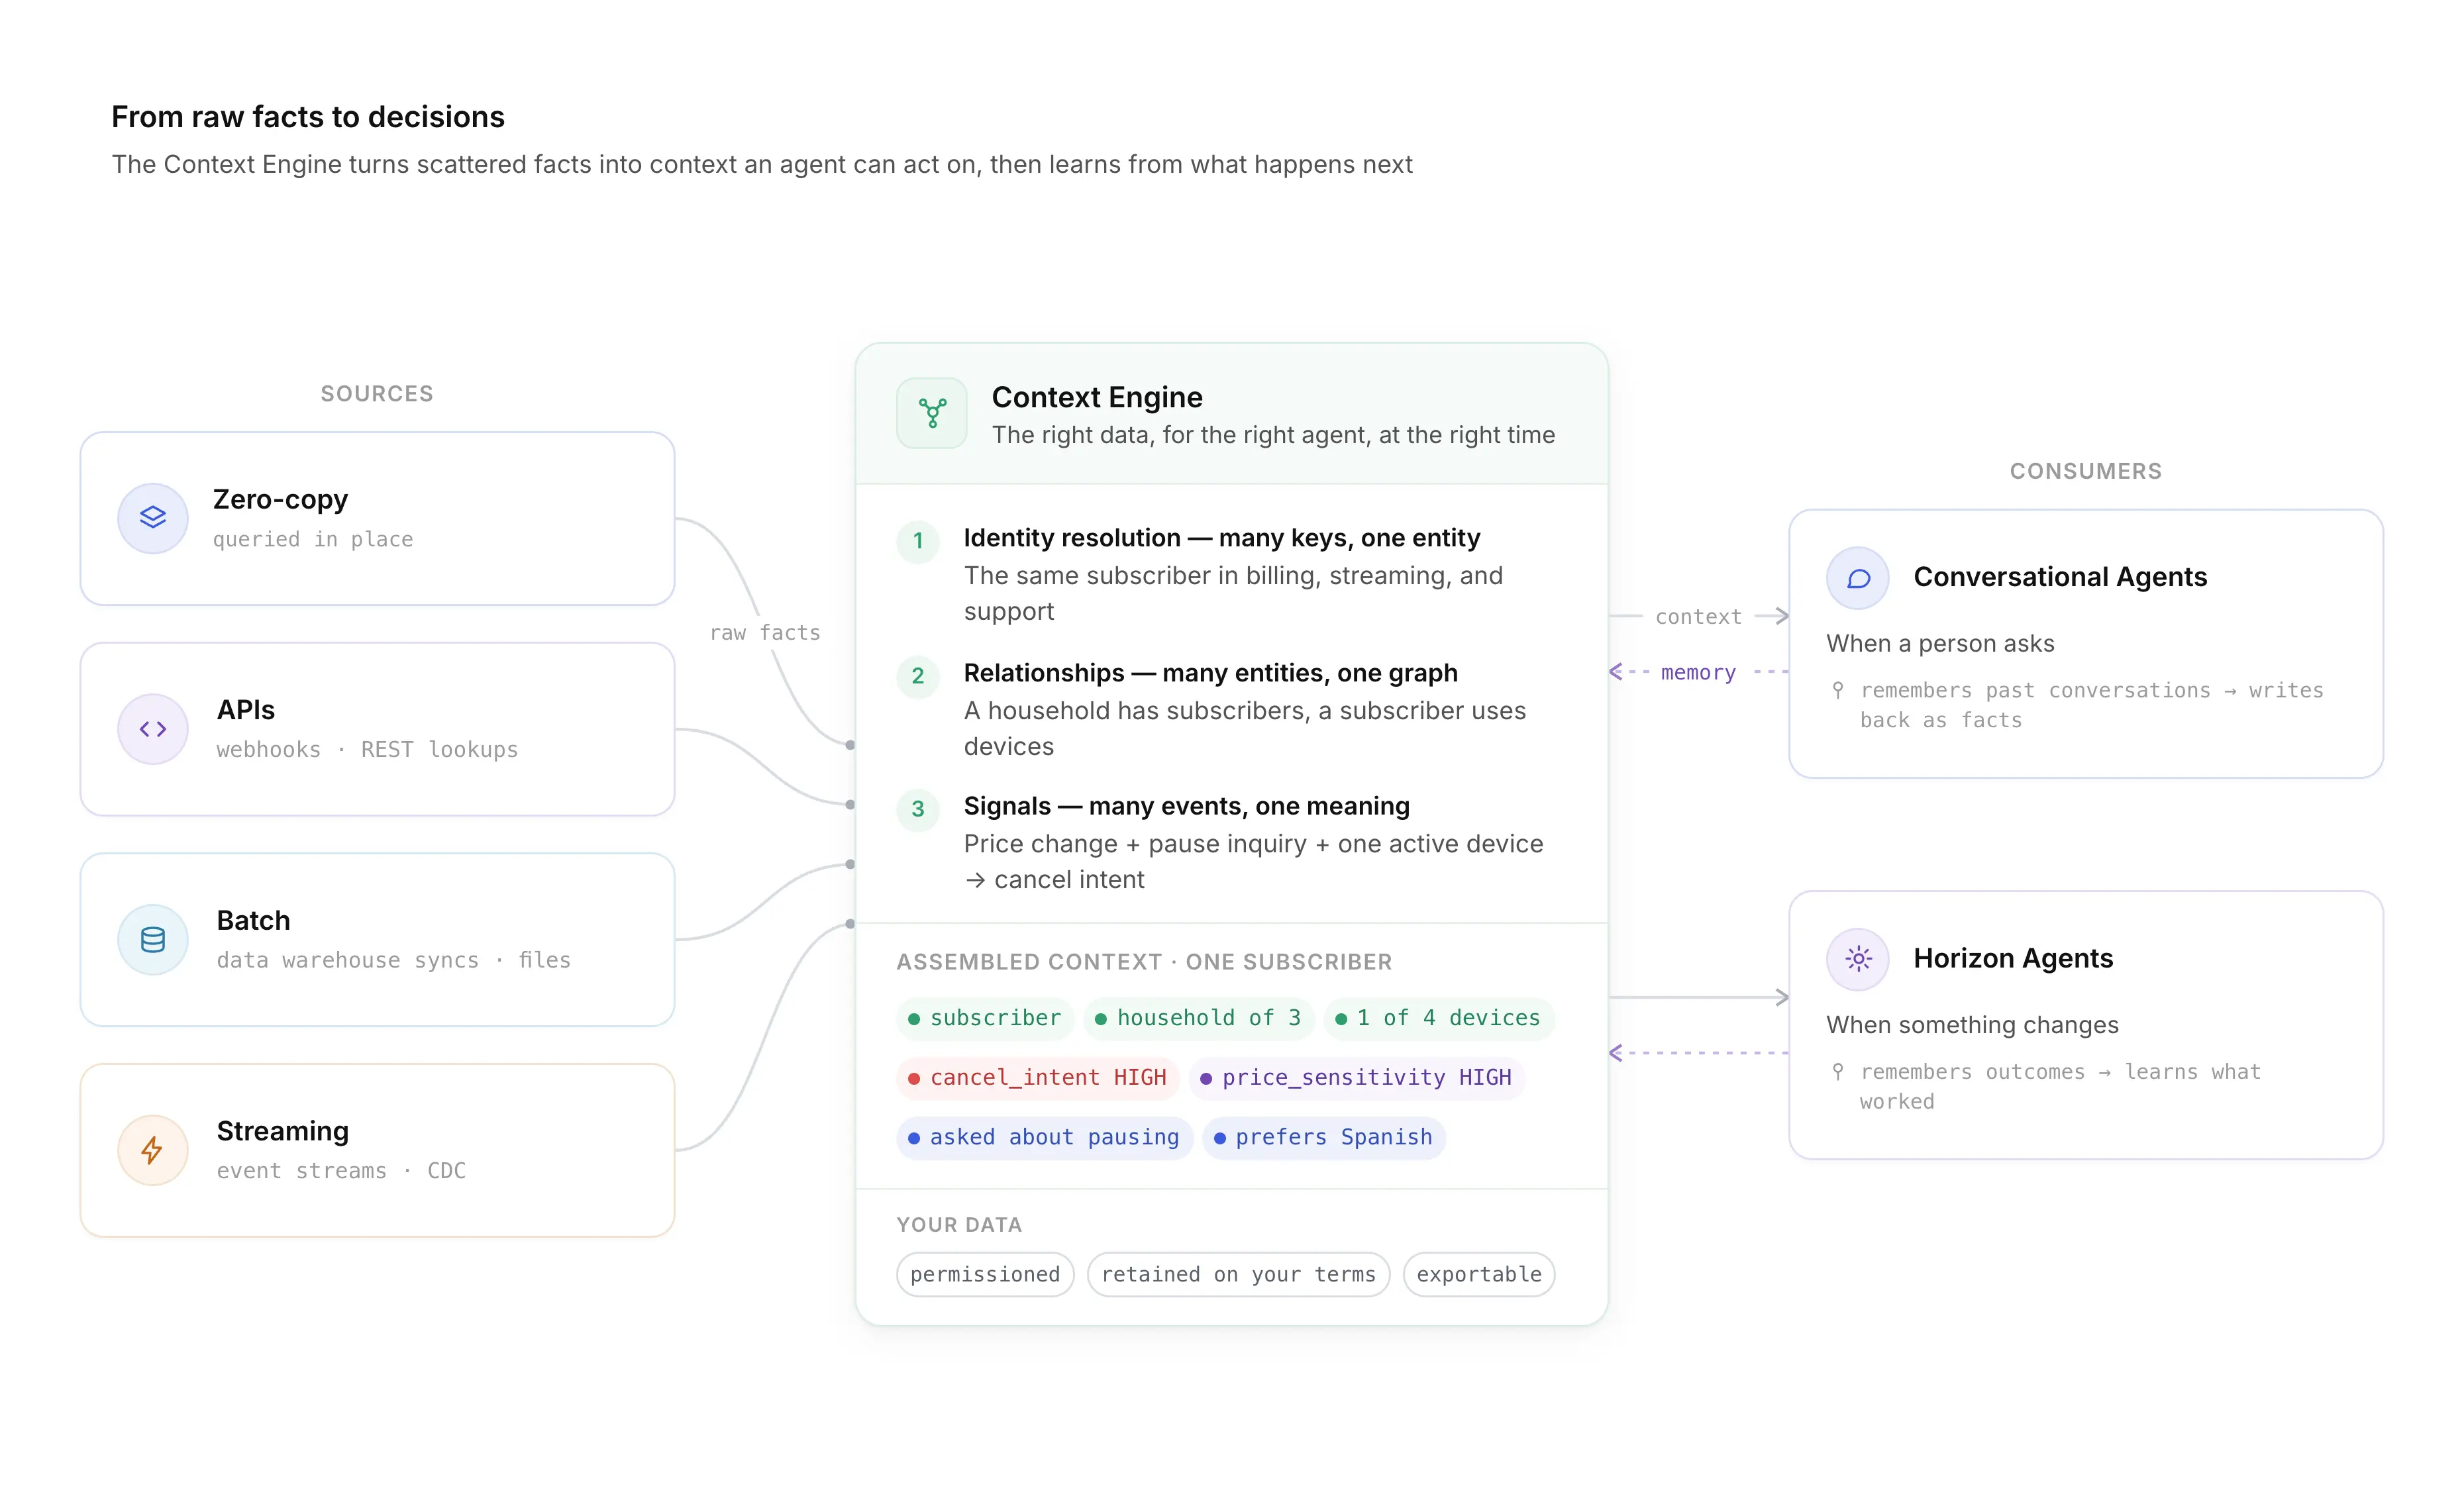
Task: Click 'remembers past conversations → writes back' note
Action: click(x=2092, y=705)
